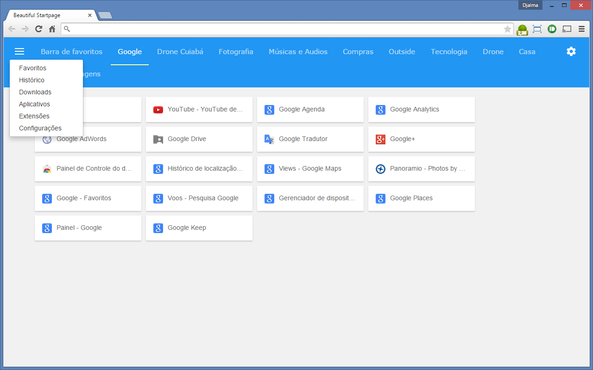Open Histórico de localização bookmark

pyautogui.click(x=199, y=169)
